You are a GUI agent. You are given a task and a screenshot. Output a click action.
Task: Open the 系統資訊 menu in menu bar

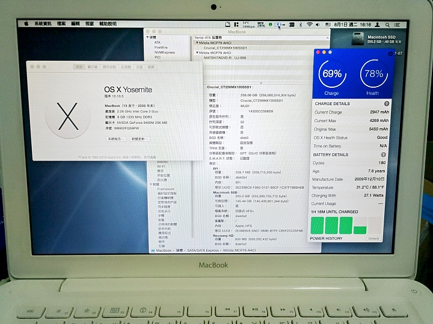pos(43,23)
